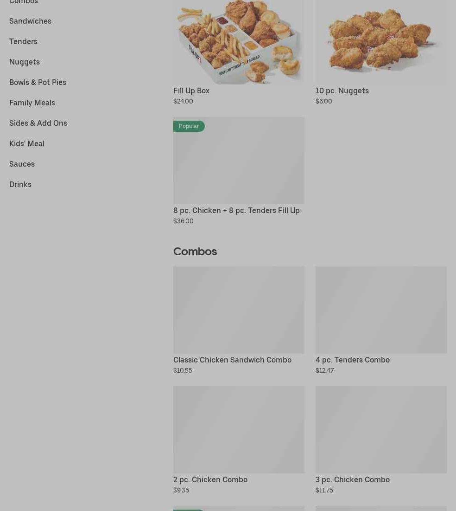Open 4 pc. Tenders Combo placeholder image
Screen dimensions: 456x511
(381, 310)
